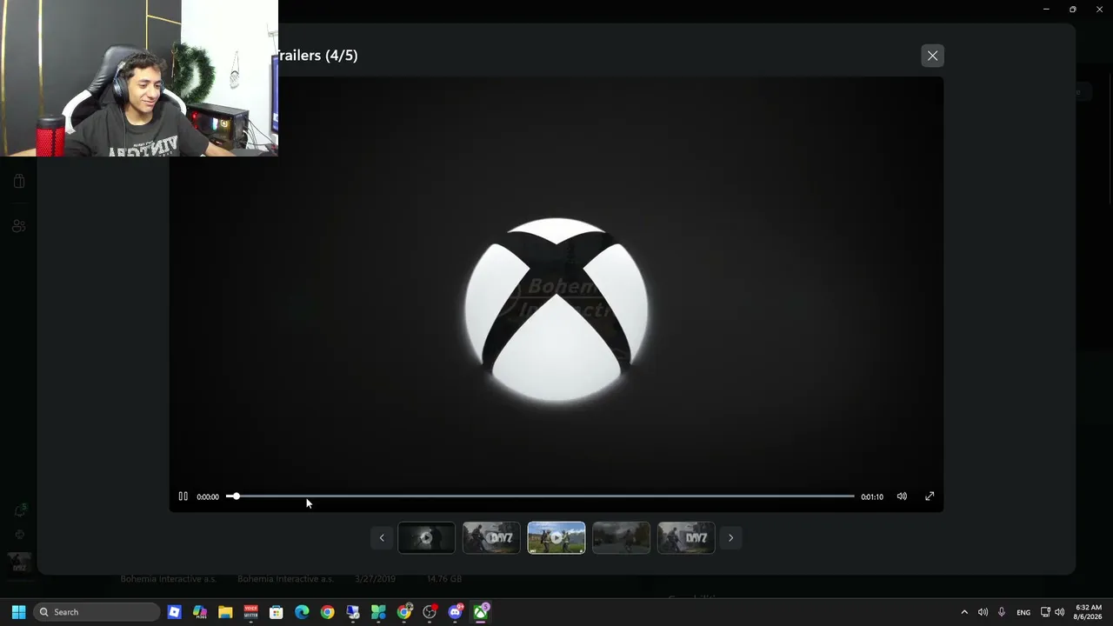Open the network status tray icon
The height and width of the screenshot is (626, 1113).
(x=1045, y=612)
